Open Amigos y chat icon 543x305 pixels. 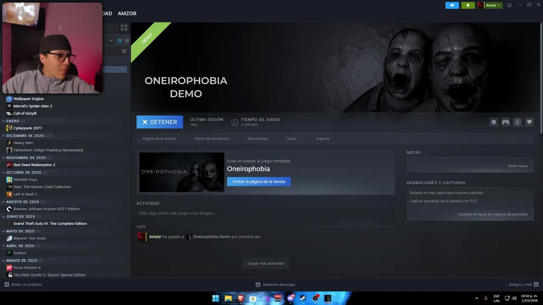[x=536, y=284]
